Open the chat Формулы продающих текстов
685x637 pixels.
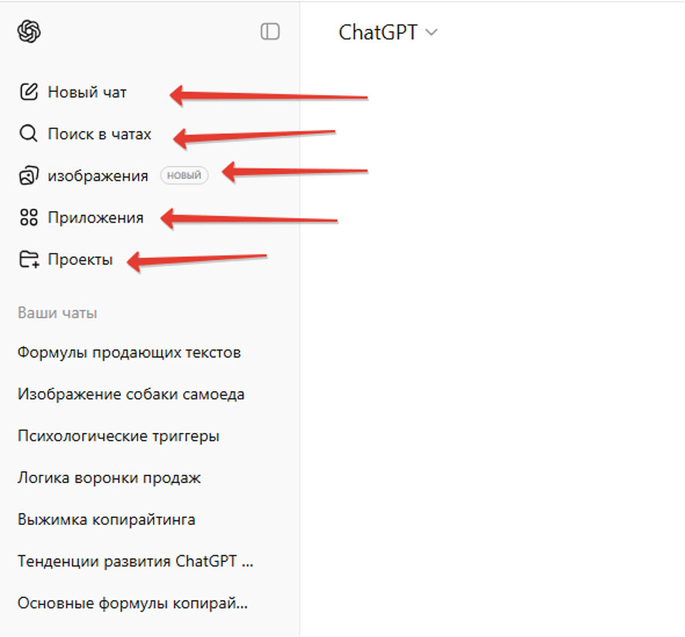point(129,353)
